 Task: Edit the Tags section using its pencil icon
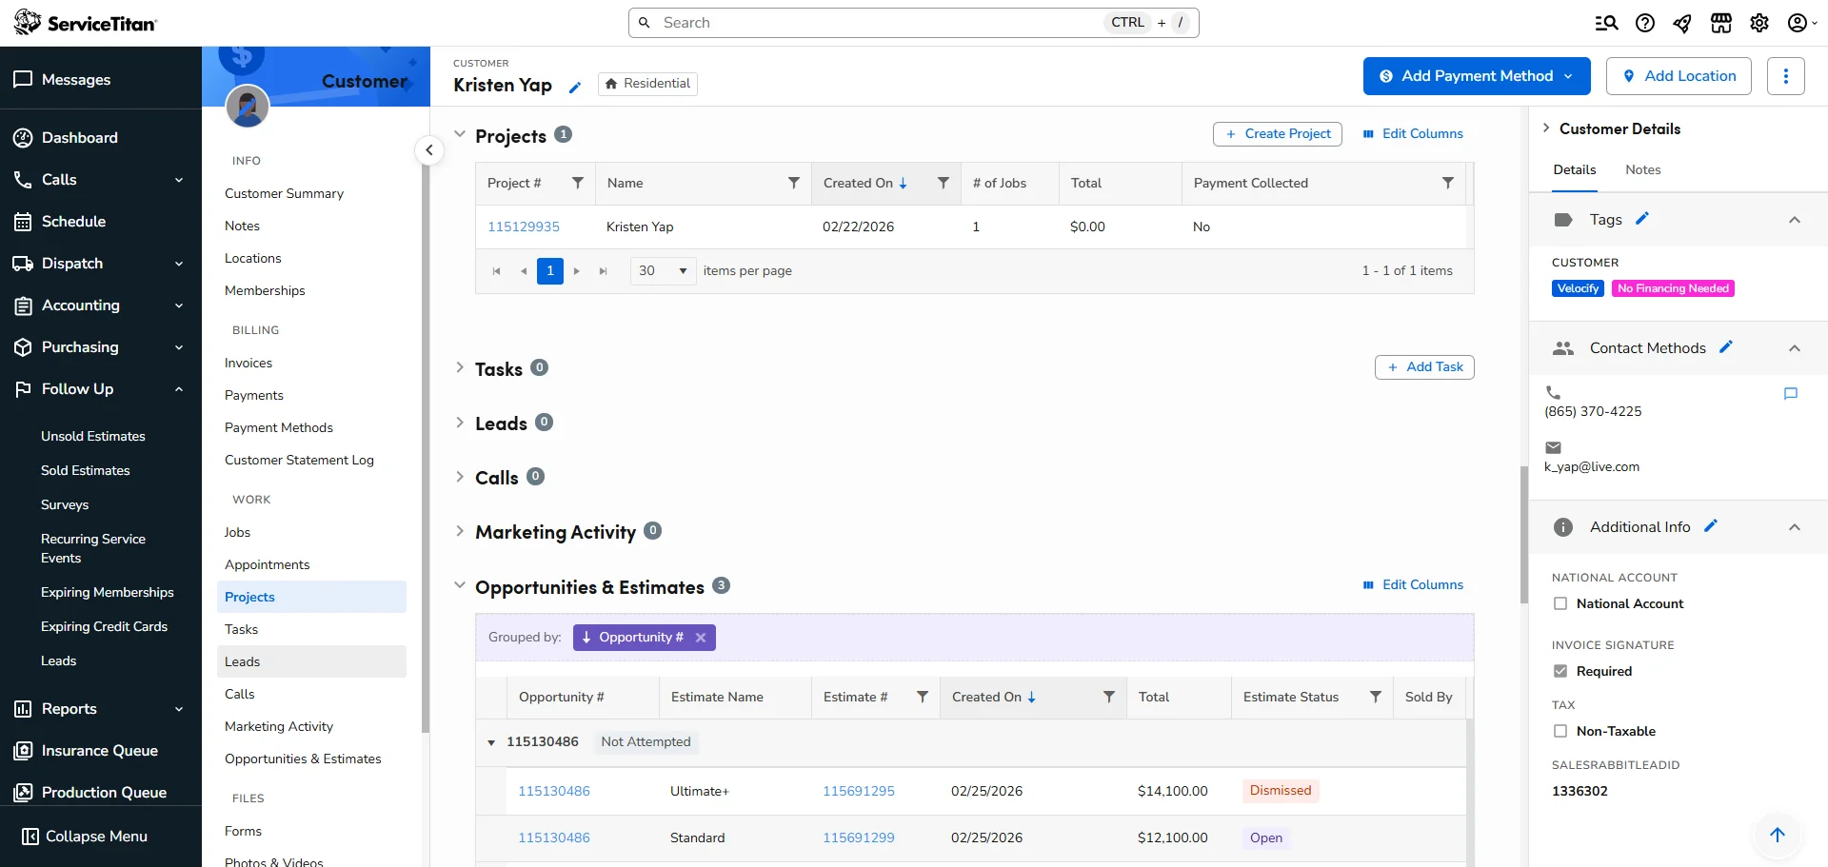(1641, 218)
